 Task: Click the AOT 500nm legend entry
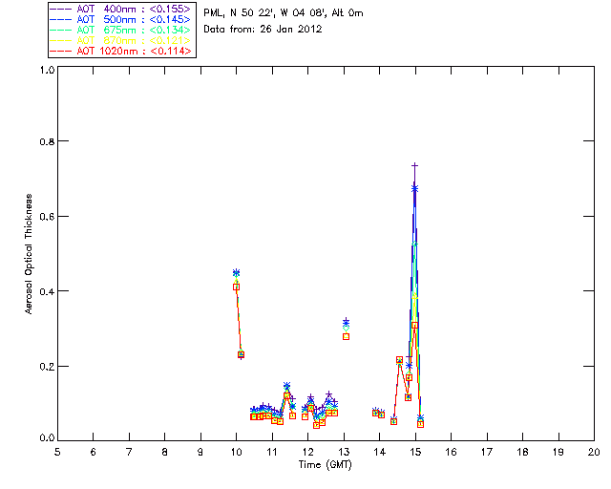coord(120,19)
